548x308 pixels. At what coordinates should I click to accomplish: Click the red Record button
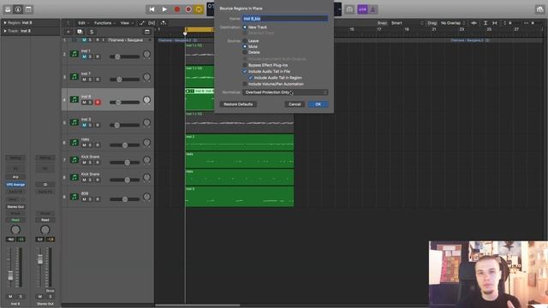click(x=177, y=9)
